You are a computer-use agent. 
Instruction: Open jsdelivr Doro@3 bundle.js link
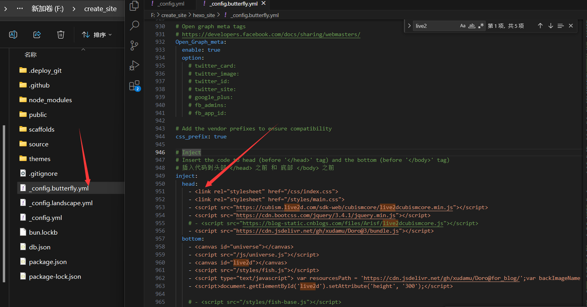click(x=317, y=231)
